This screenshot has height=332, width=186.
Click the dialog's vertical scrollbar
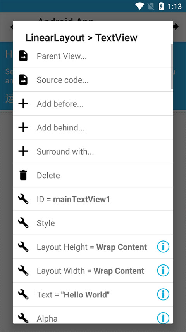point(172,66)
